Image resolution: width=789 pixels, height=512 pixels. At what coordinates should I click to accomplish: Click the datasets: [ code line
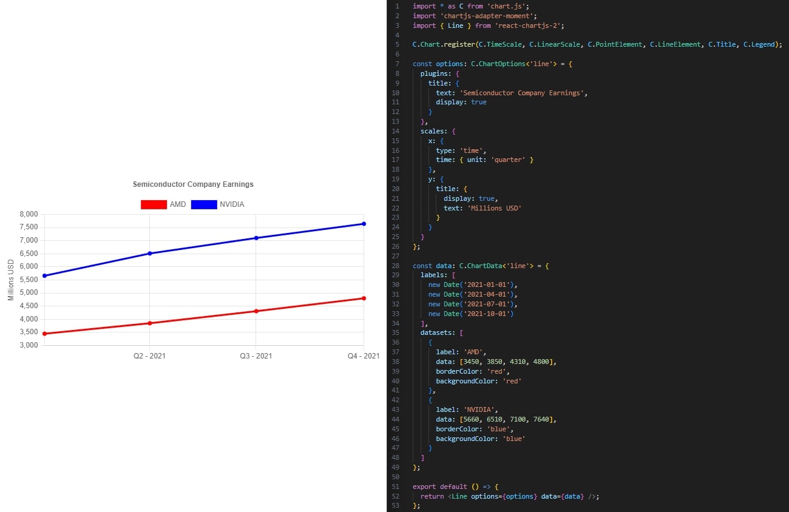pos(442,332)
